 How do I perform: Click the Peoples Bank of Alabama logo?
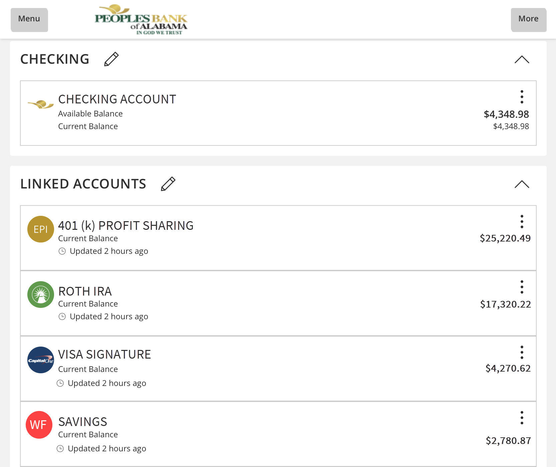[141, 20]
